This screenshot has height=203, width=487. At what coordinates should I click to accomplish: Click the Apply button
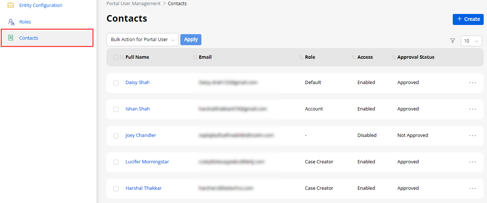pyautogui.click(x=191, y=40)
